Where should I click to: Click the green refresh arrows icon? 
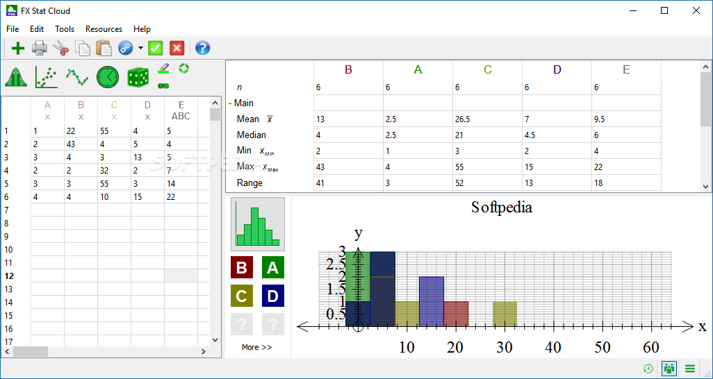183,69
